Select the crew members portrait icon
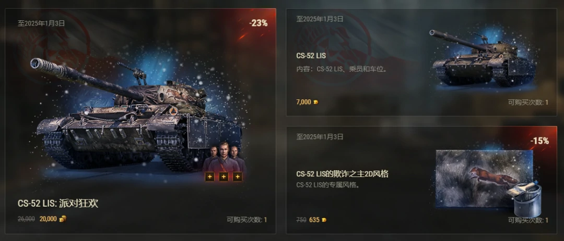This screenshot has height=241, width=564. pyautogui.click(x=224, y=157)
